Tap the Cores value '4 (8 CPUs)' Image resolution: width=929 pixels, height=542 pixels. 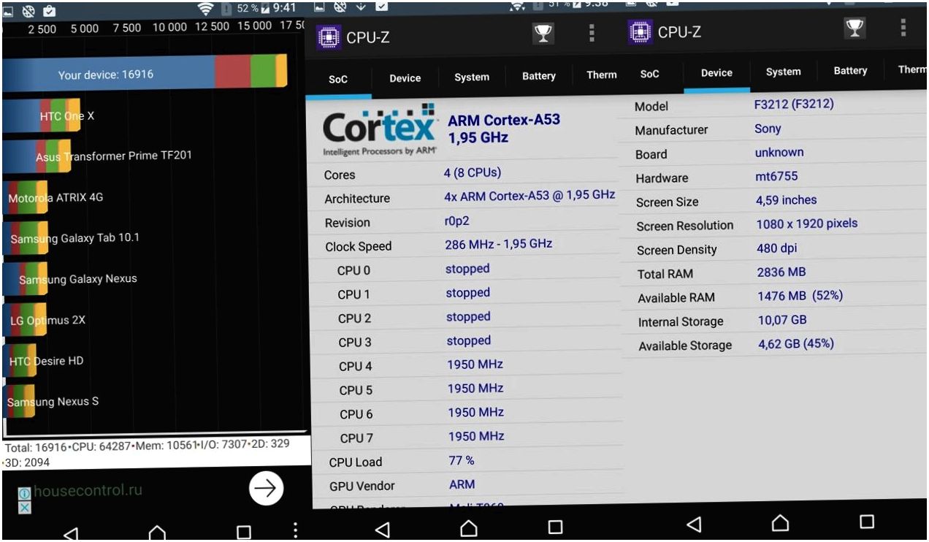pos(473,173)
